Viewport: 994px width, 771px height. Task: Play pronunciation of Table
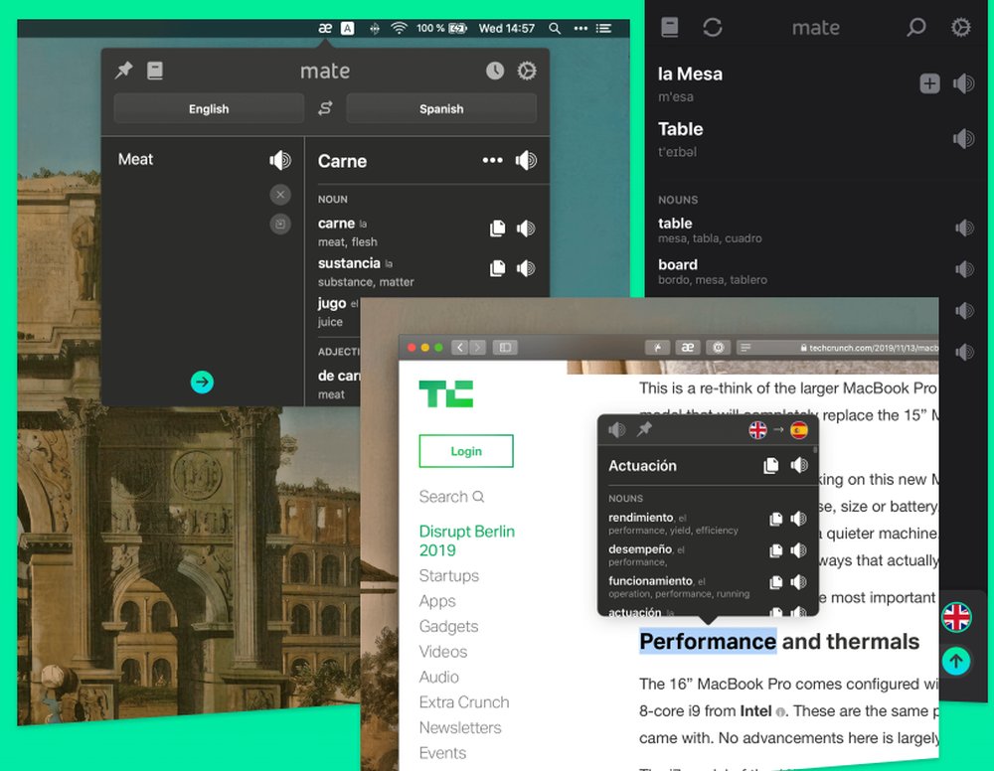(964, 138)
